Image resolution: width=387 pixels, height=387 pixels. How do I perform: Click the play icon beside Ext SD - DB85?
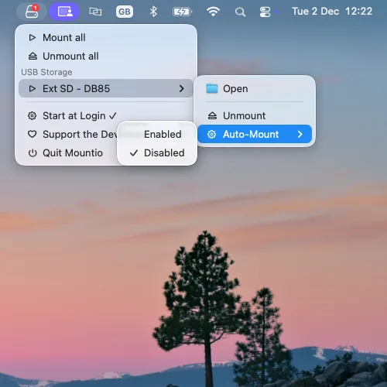(x=32, y=88)
